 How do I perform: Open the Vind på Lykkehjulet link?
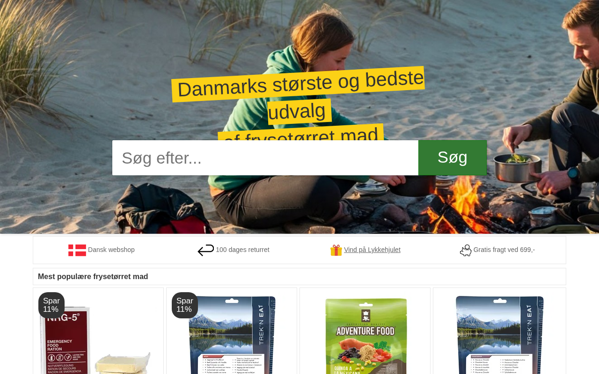[372, 250]
